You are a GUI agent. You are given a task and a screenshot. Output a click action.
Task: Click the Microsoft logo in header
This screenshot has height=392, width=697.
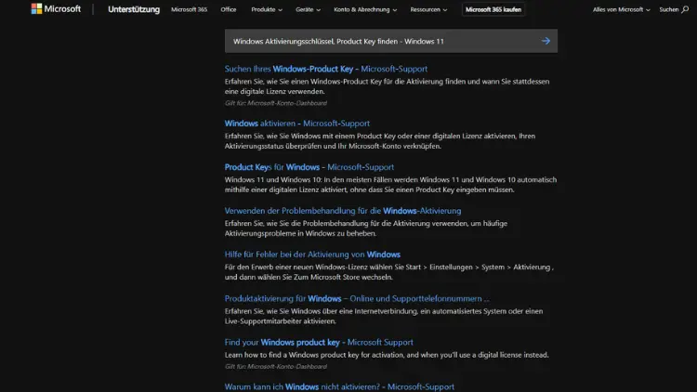point(56,9)
